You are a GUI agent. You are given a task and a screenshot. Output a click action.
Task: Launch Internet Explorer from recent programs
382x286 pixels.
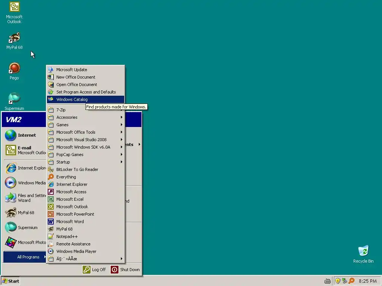pos(25,168)
